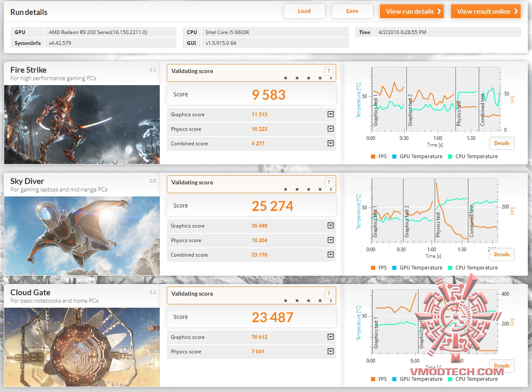
Task: Toggle CPU Temperature legend in Sky Diver chart
Action: [x=473, y=268]
